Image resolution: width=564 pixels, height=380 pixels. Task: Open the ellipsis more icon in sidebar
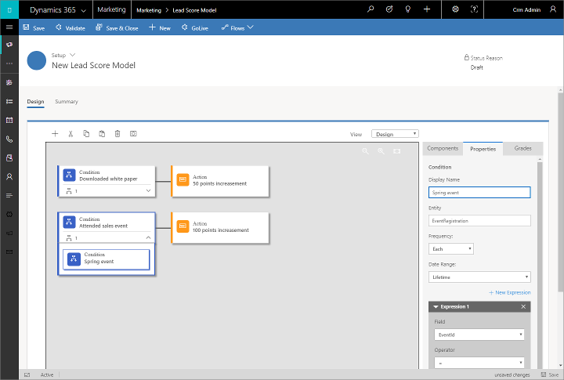click(9, 63)
